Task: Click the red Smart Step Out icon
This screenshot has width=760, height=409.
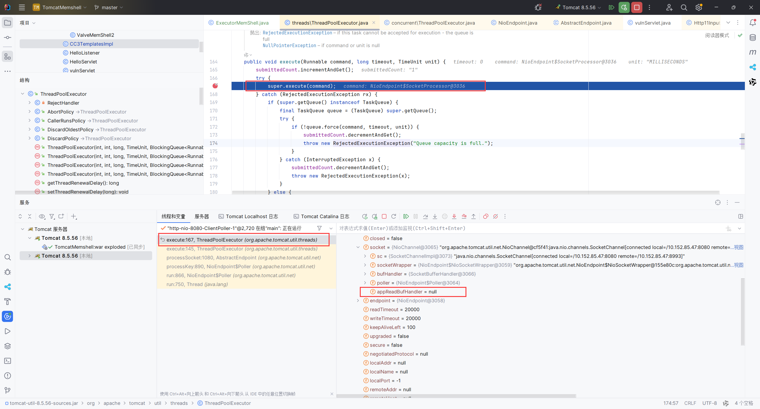Action: pyautogui.click(x=464, y=216)
